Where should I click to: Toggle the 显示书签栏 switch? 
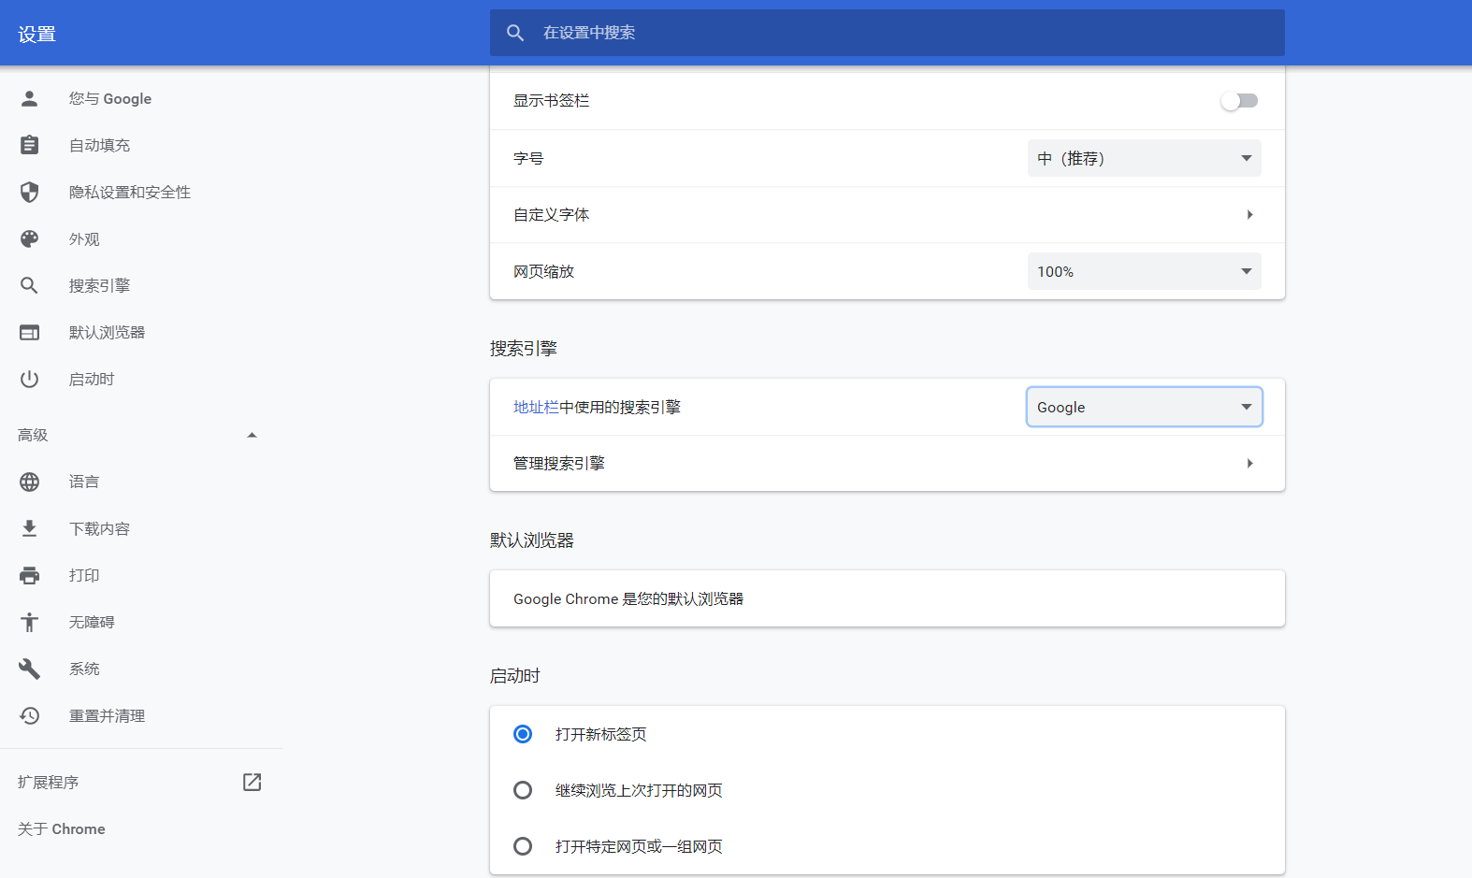(x=1240, y=100)
